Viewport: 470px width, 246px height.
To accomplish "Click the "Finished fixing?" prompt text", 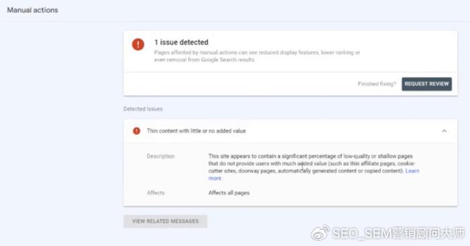I will (377, 84).
